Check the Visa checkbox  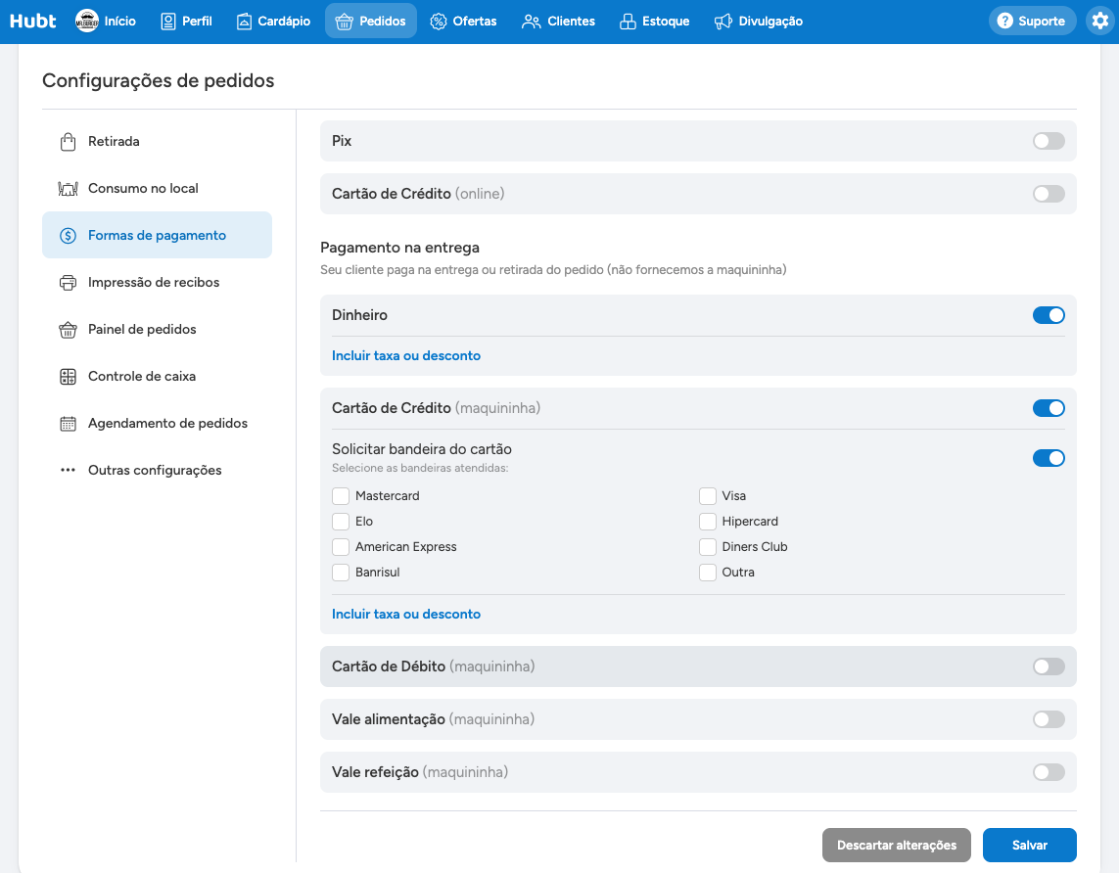pyautogui.click(x=708, y=495)
